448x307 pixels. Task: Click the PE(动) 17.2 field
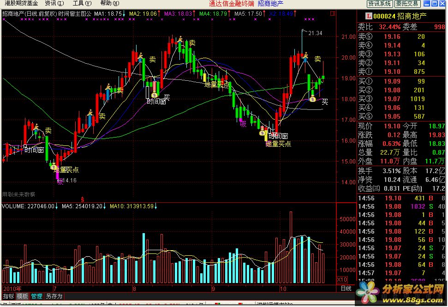424,189
